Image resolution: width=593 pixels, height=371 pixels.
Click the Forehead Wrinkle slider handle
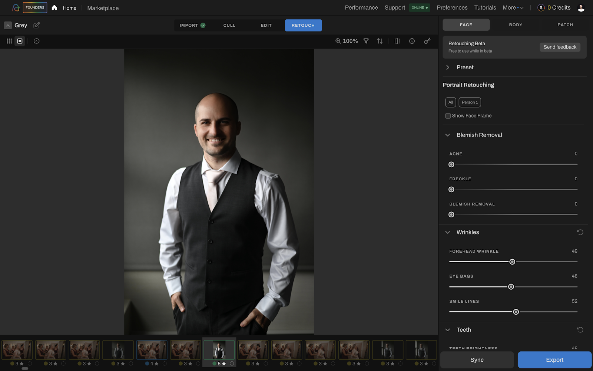[x=512, y=262]
